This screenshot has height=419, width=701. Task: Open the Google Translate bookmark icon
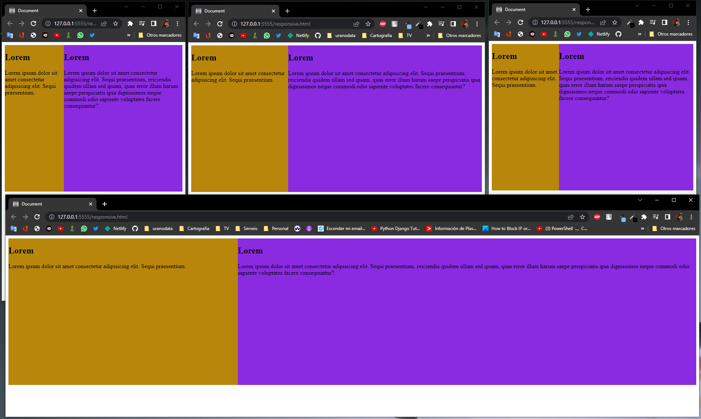point(14,228)
